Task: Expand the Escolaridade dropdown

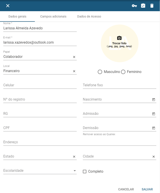Action: 40,170
